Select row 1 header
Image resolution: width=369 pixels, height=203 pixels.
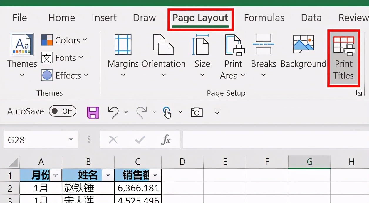click(10, 175)
